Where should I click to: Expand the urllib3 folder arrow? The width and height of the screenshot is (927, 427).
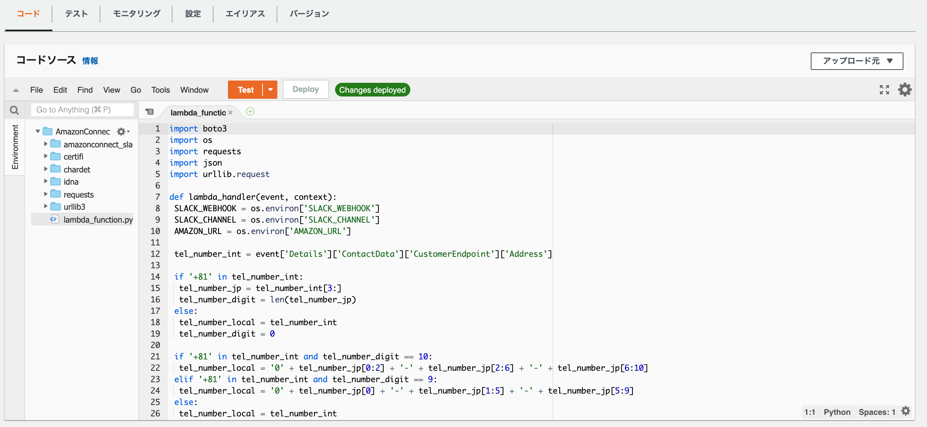[46, 206]
